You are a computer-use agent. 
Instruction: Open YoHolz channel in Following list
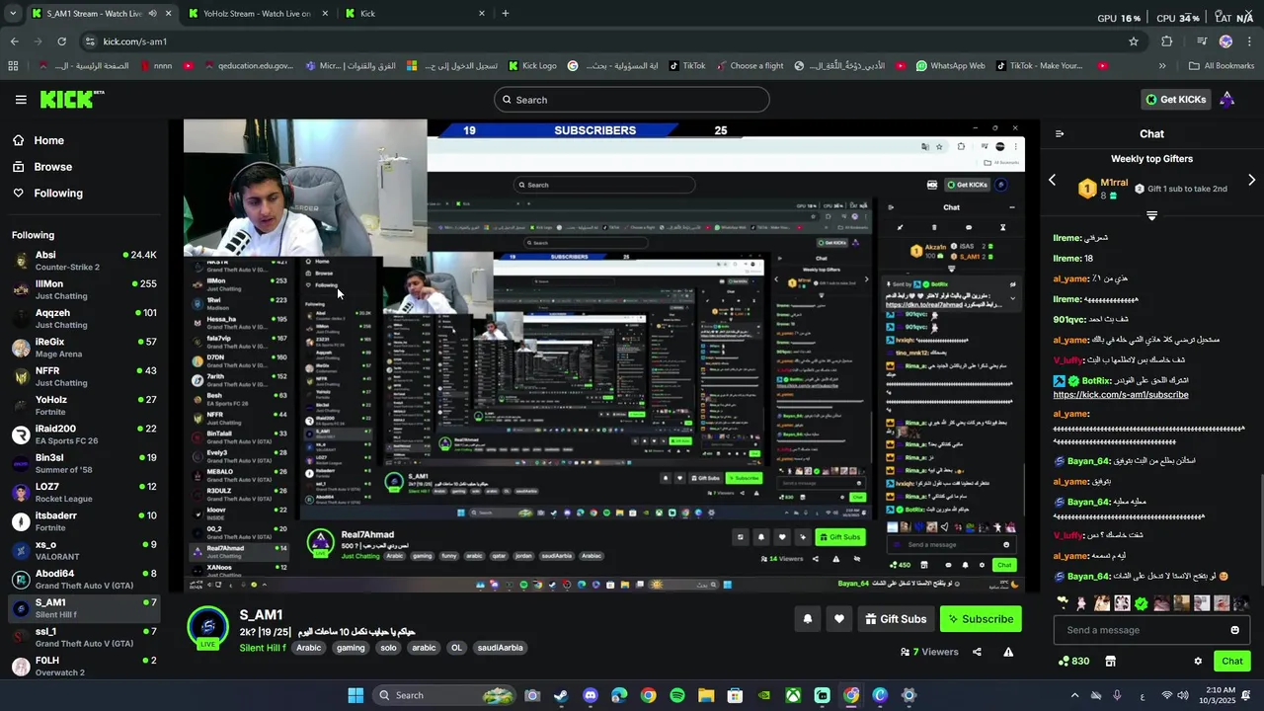(x=84, y=406)
